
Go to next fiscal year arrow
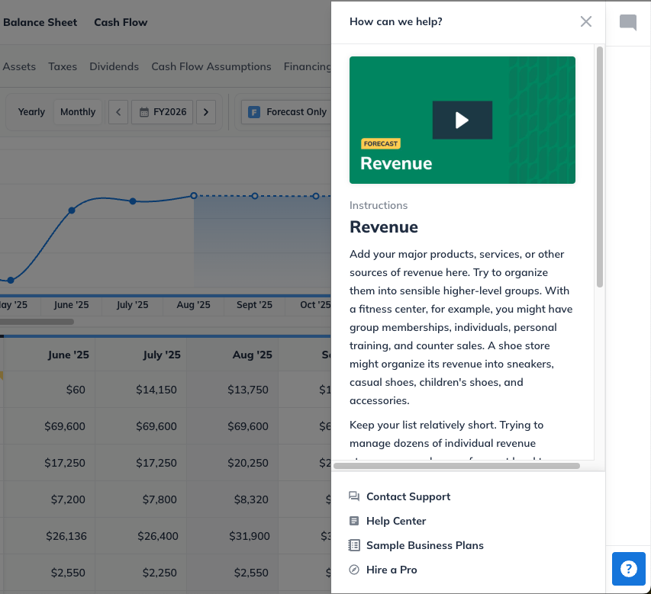[x=206, y=112]
